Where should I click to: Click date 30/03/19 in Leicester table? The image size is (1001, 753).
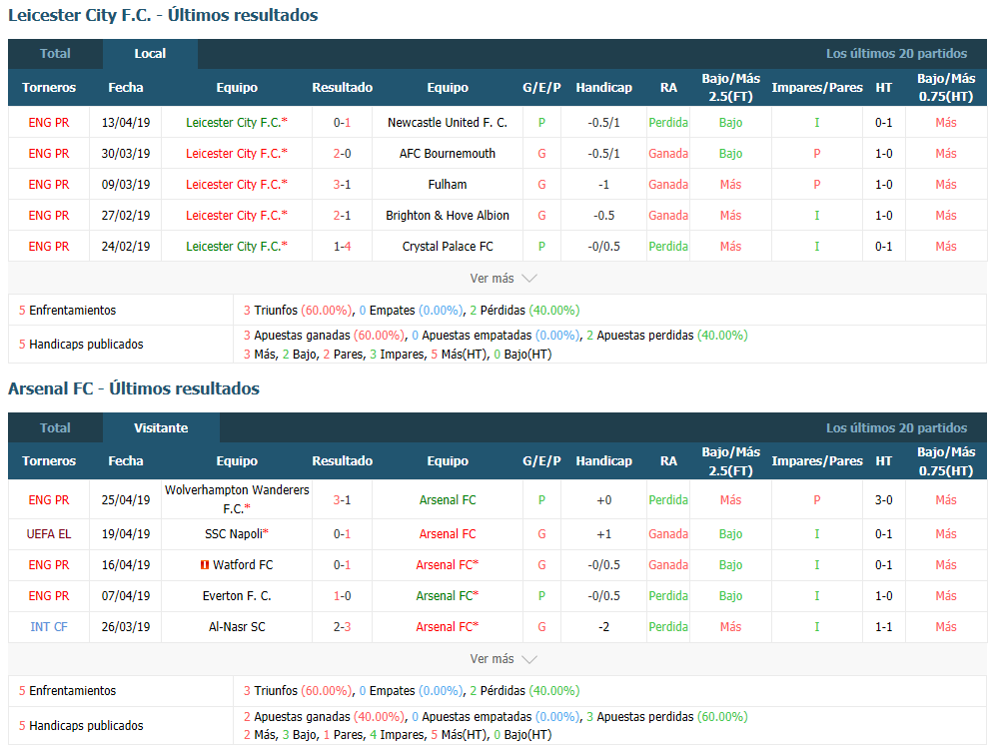(126, 153)
